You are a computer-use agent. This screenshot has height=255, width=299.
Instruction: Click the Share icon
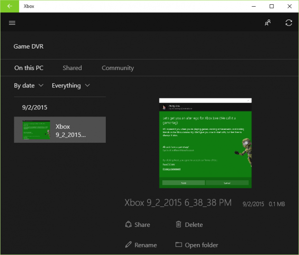point(128,224)
